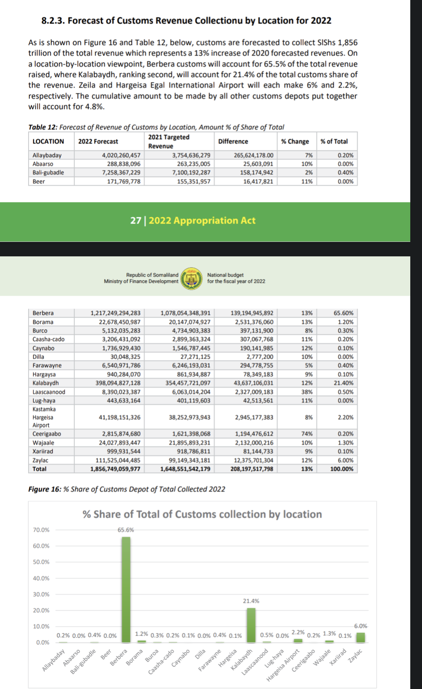Select 'Republic of Somaliland' header text
422x689 pixels.
pos(152,275)
